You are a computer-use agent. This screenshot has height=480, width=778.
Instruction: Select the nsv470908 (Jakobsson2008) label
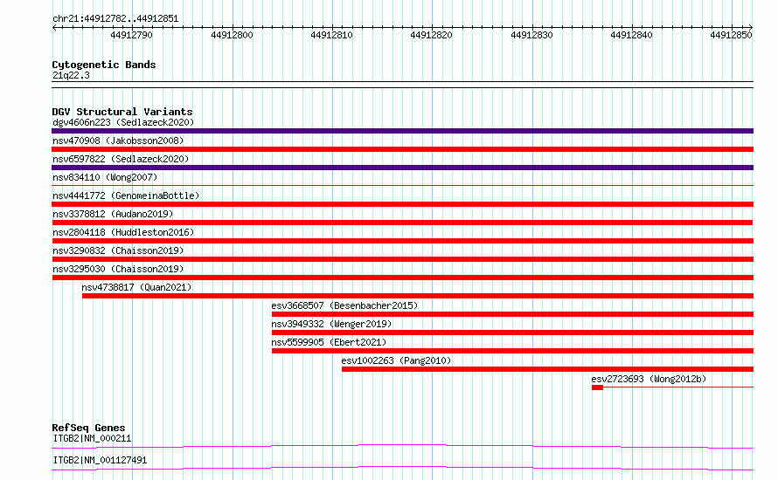click(x=118, y=141)
